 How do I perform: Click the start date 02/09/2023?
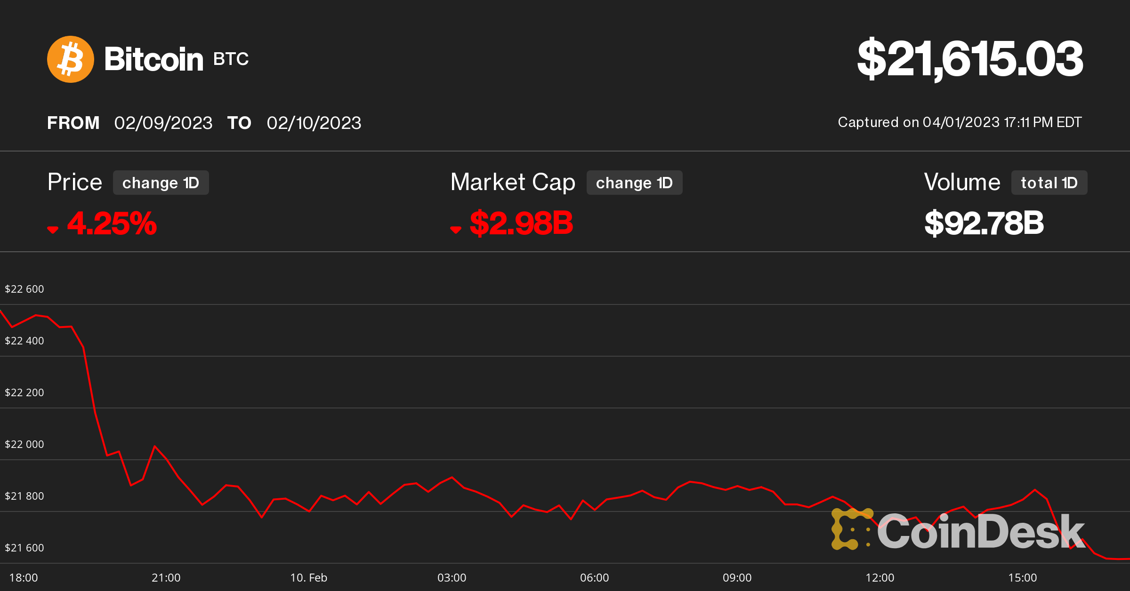coord(163,123)
